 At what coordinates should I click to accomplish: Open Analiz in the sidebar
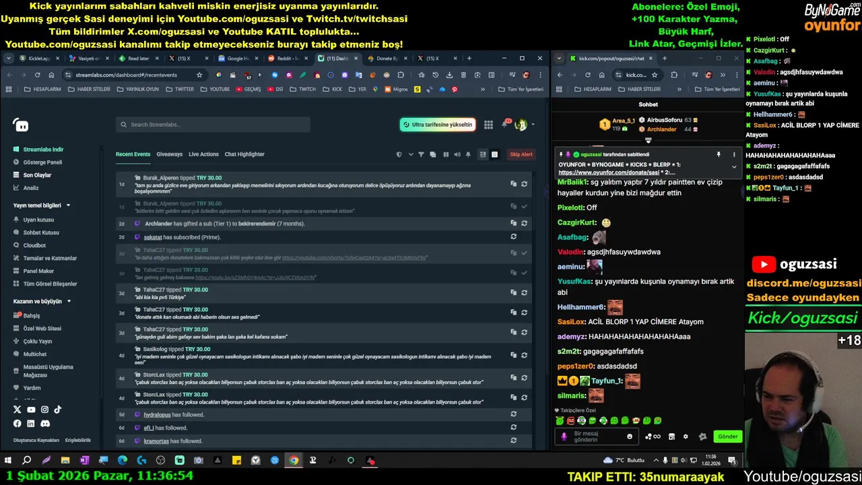26,188
